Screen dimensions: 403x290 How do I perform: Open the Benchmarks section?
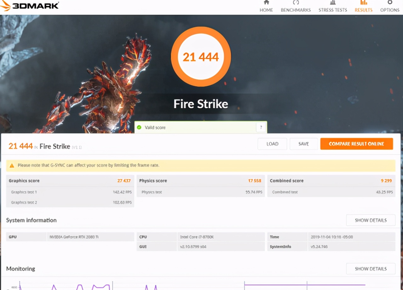(x=296, y=6)
